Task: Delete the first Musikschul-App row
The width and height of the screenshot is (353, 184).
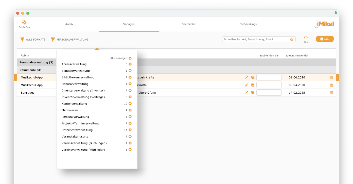Action: (331, 77)
